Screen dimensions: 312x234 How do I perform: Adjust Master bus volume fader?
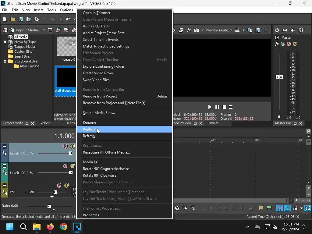[x=279, y=77]
